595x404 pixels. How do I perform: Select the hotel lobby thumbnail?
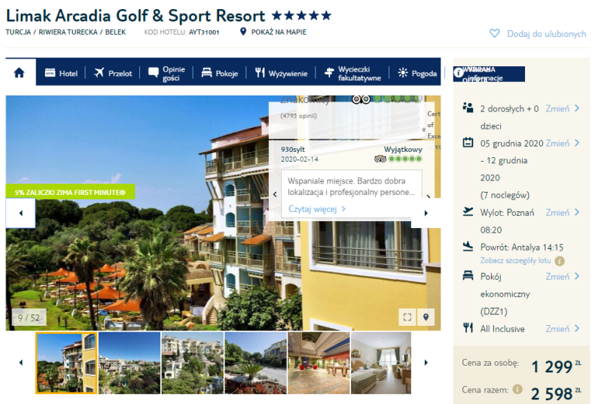(x=319, y=363)
